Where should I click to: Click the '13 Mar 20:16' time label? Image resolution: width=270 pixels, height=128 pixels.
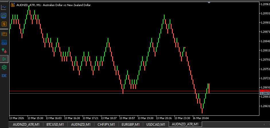(x=164, y=118)
